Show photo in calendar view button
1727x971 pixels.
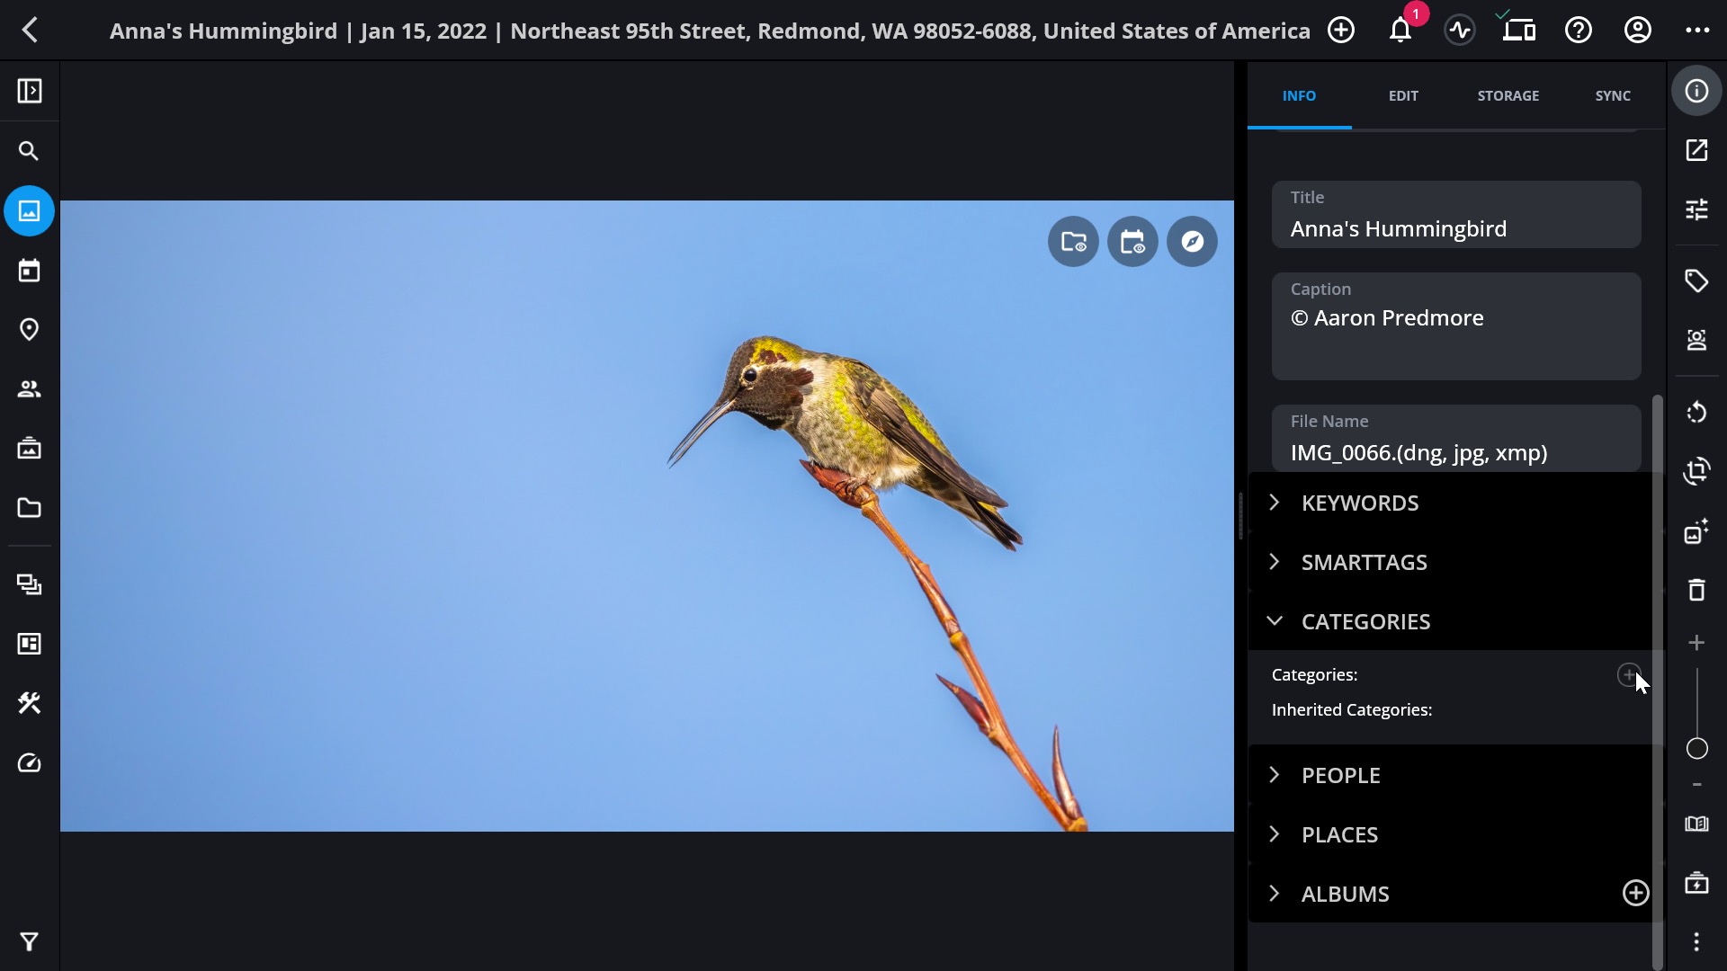tap(1132, 242)
